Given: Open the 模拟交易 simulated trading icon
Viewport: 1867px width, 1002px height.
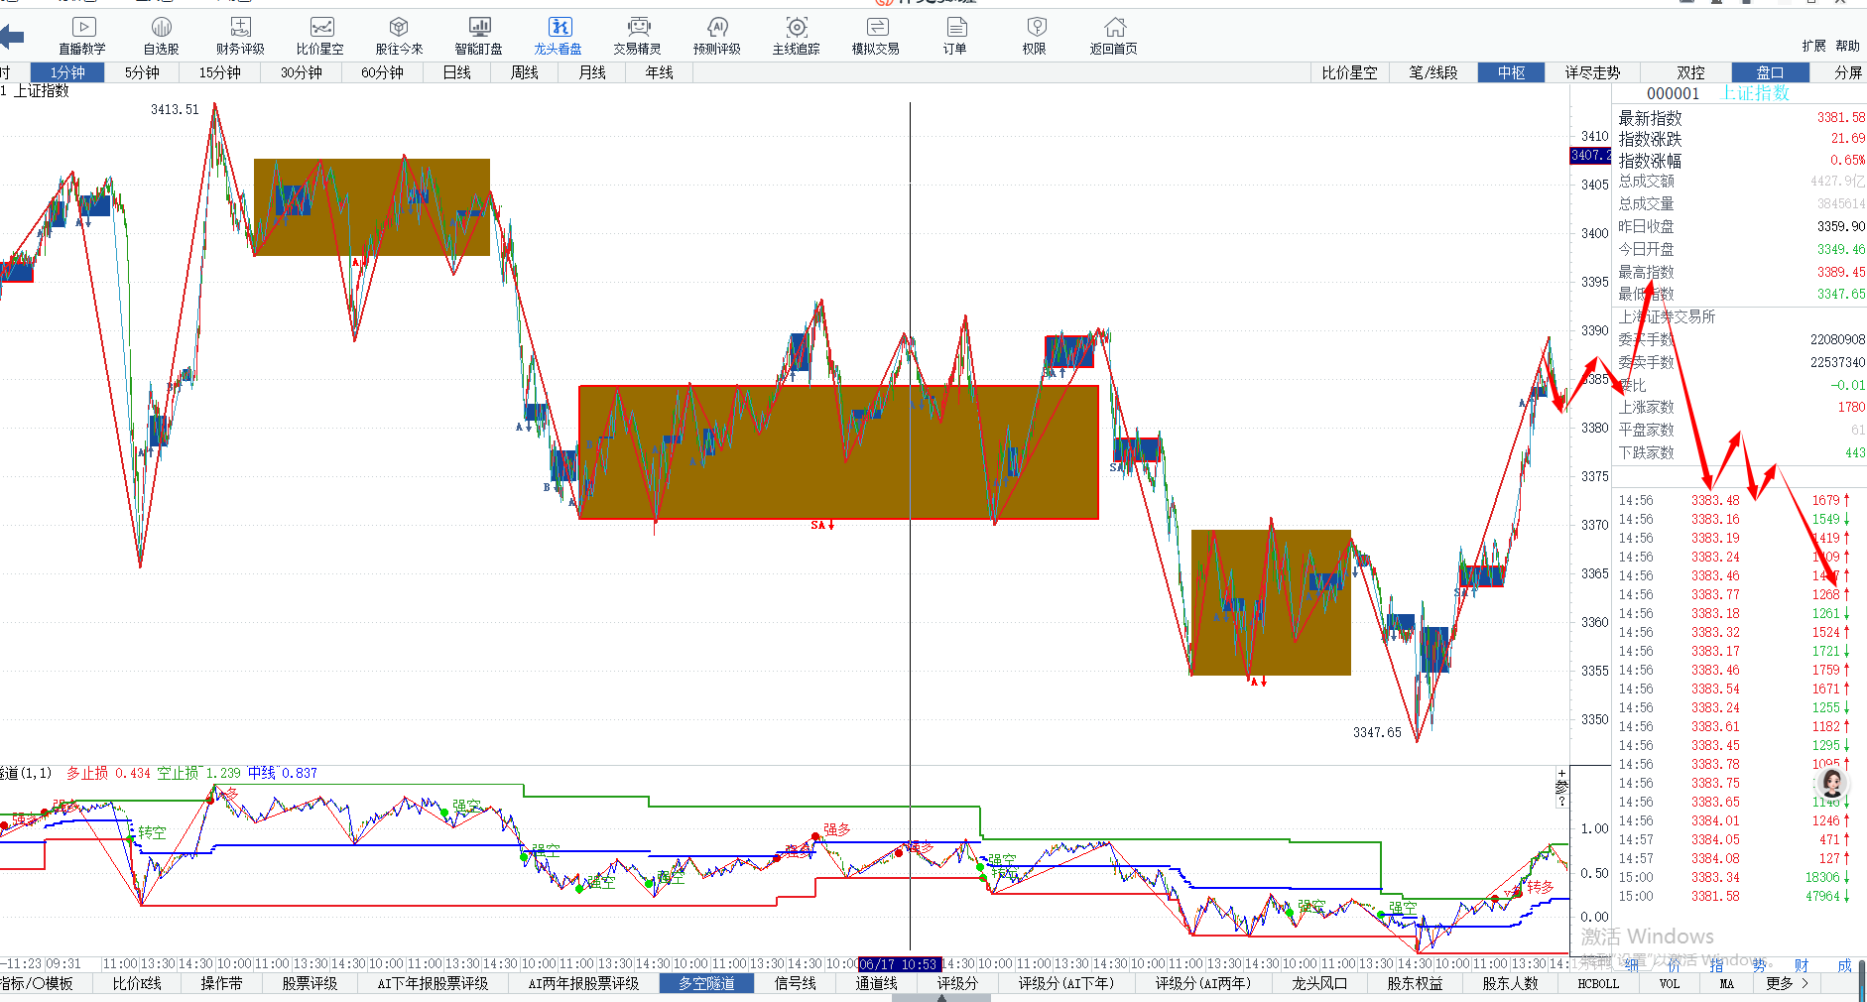Looking at the screenshot, I should pyautogui.click(x=875, y=35).
